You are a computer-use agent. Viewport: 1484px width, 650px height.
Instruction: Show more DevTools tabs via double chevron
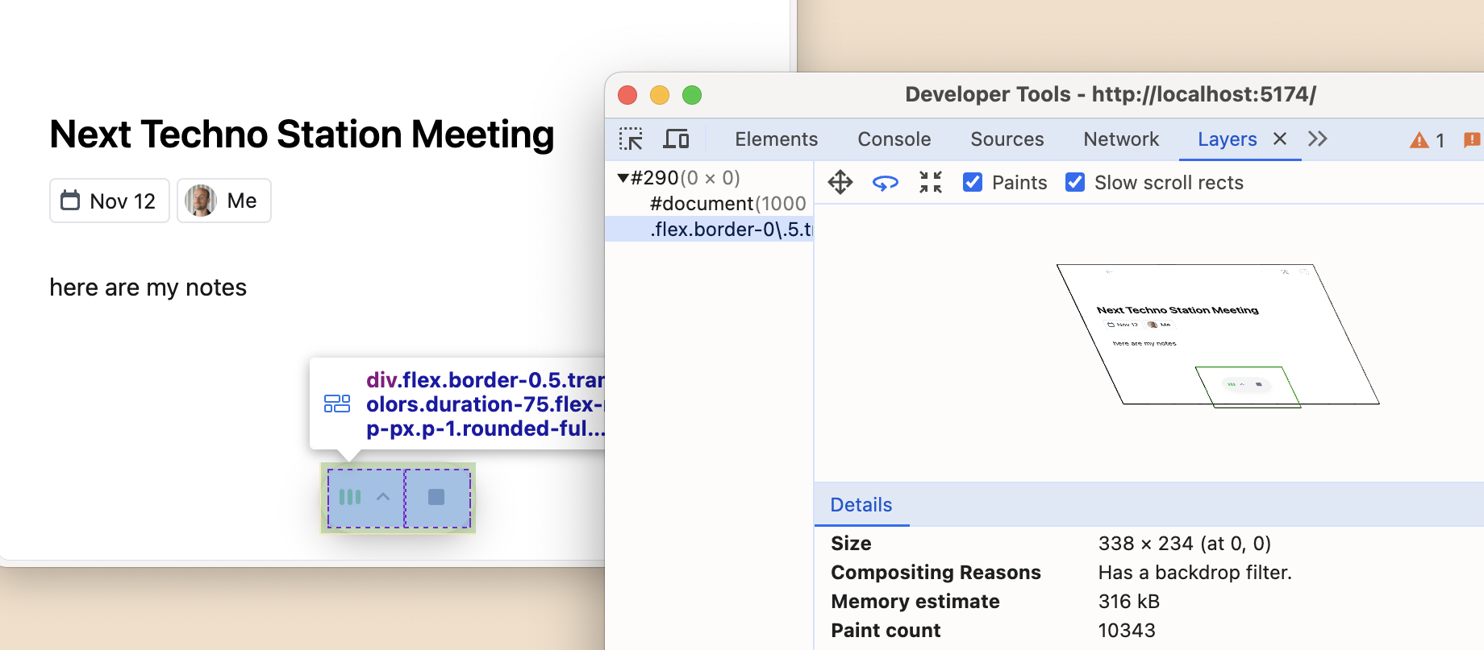point(1318,139)
